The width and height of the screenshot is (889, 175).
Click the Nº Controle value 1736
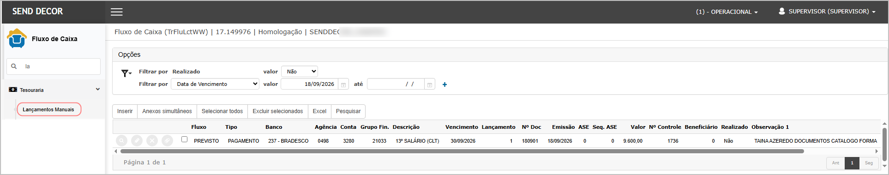673,141
